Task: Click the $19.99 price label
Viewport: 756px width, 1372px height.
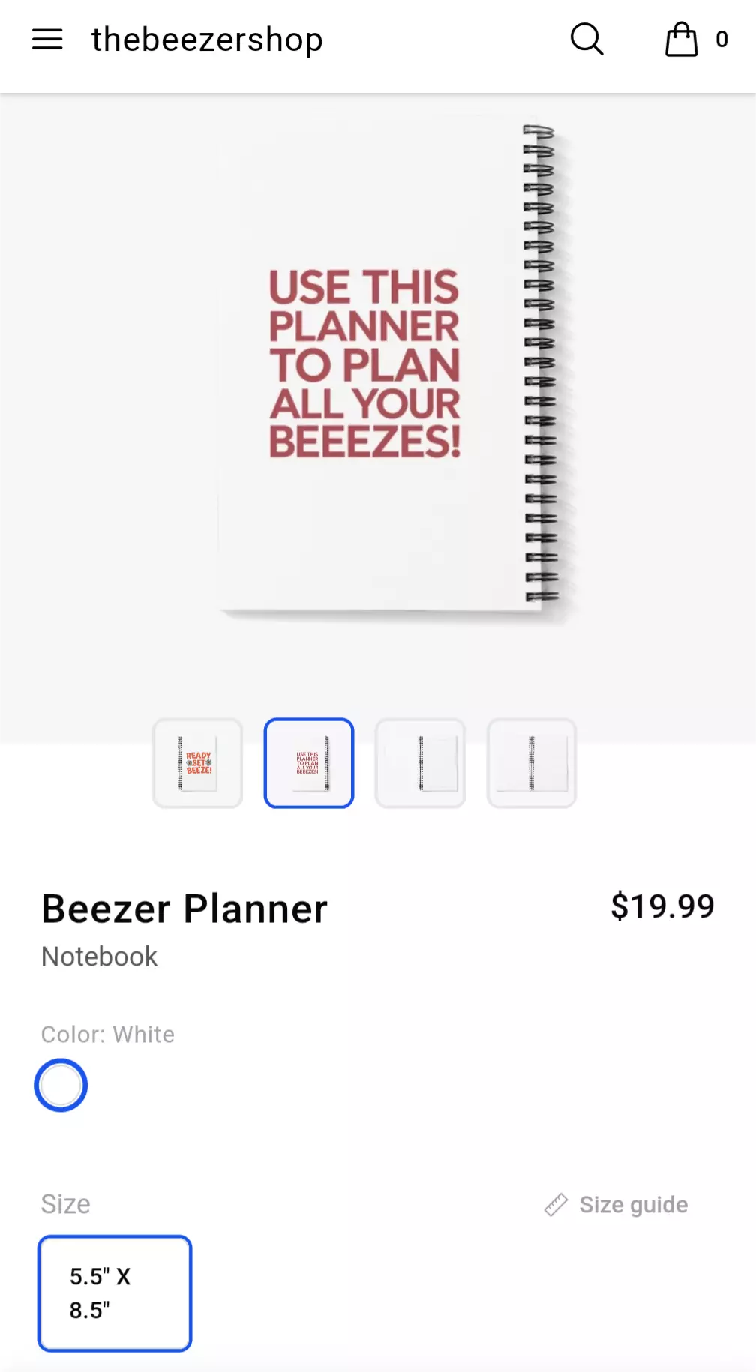Action: tap(662, 906)
